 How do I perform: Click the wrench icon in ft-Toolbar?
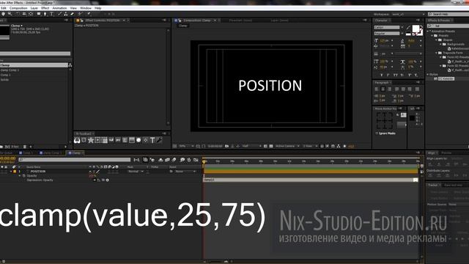[159, 140]
